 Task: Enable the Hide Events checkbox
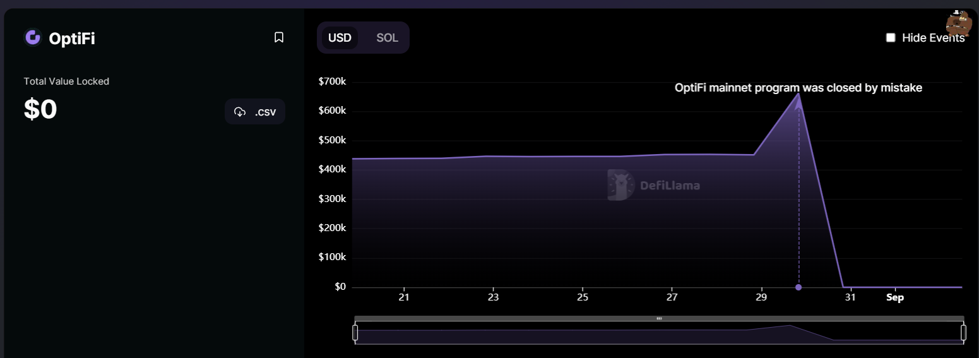coord(891,38)
